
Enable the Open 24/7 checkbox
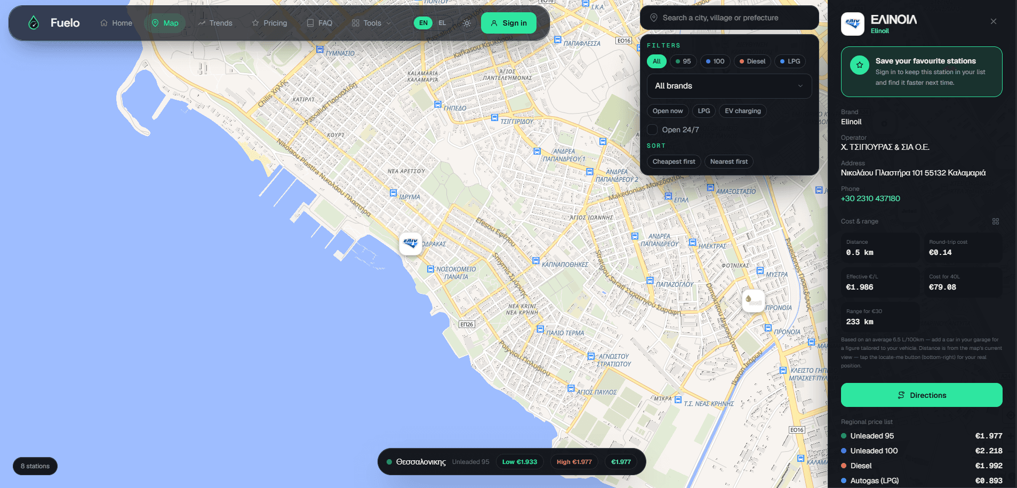pos(652,130)
